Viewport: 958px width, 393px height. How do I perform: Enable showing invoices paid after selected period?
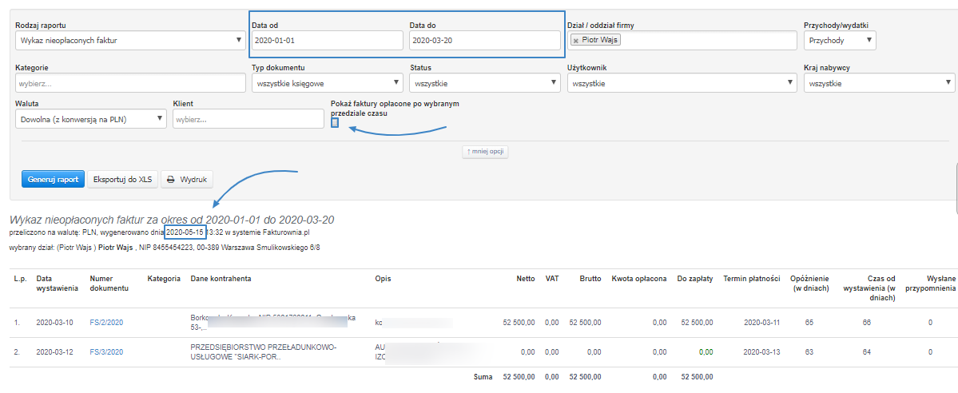pyautogui.click(x=335, y=122)
